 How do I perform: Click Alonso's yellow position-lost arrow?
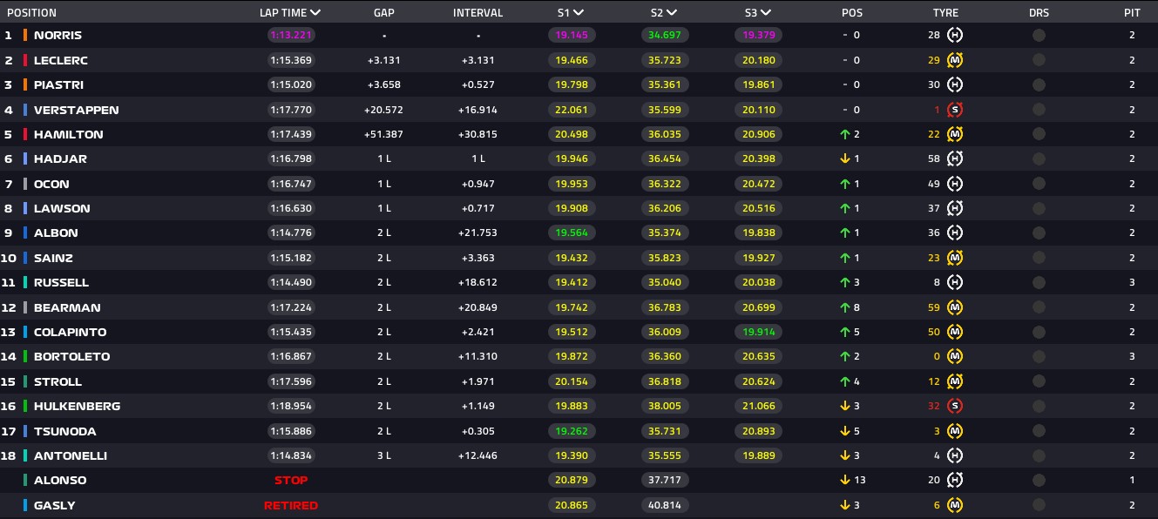(x=845, y=481)
